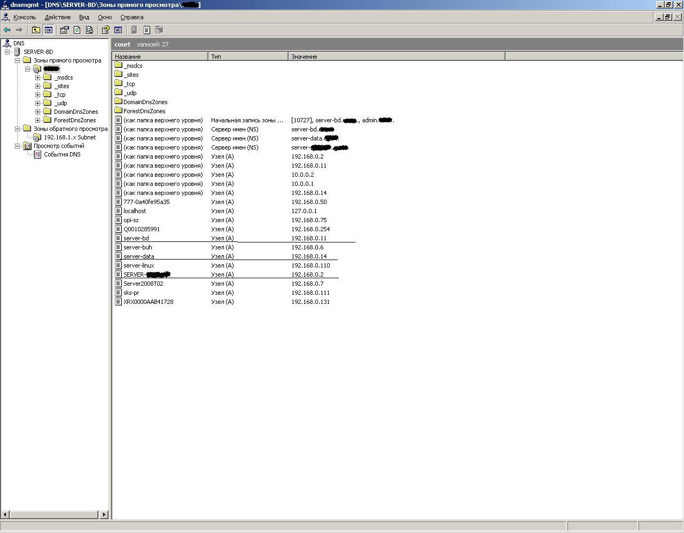Screen dimensions: 684x533
Task: Click the record icon of XRX0000AAB41728 row
Action: [119, 301]
